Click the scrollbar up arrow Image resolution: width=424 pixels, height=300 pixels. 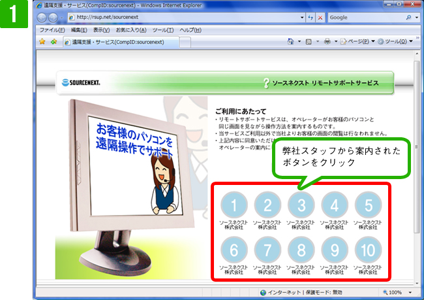coord(417,54)
